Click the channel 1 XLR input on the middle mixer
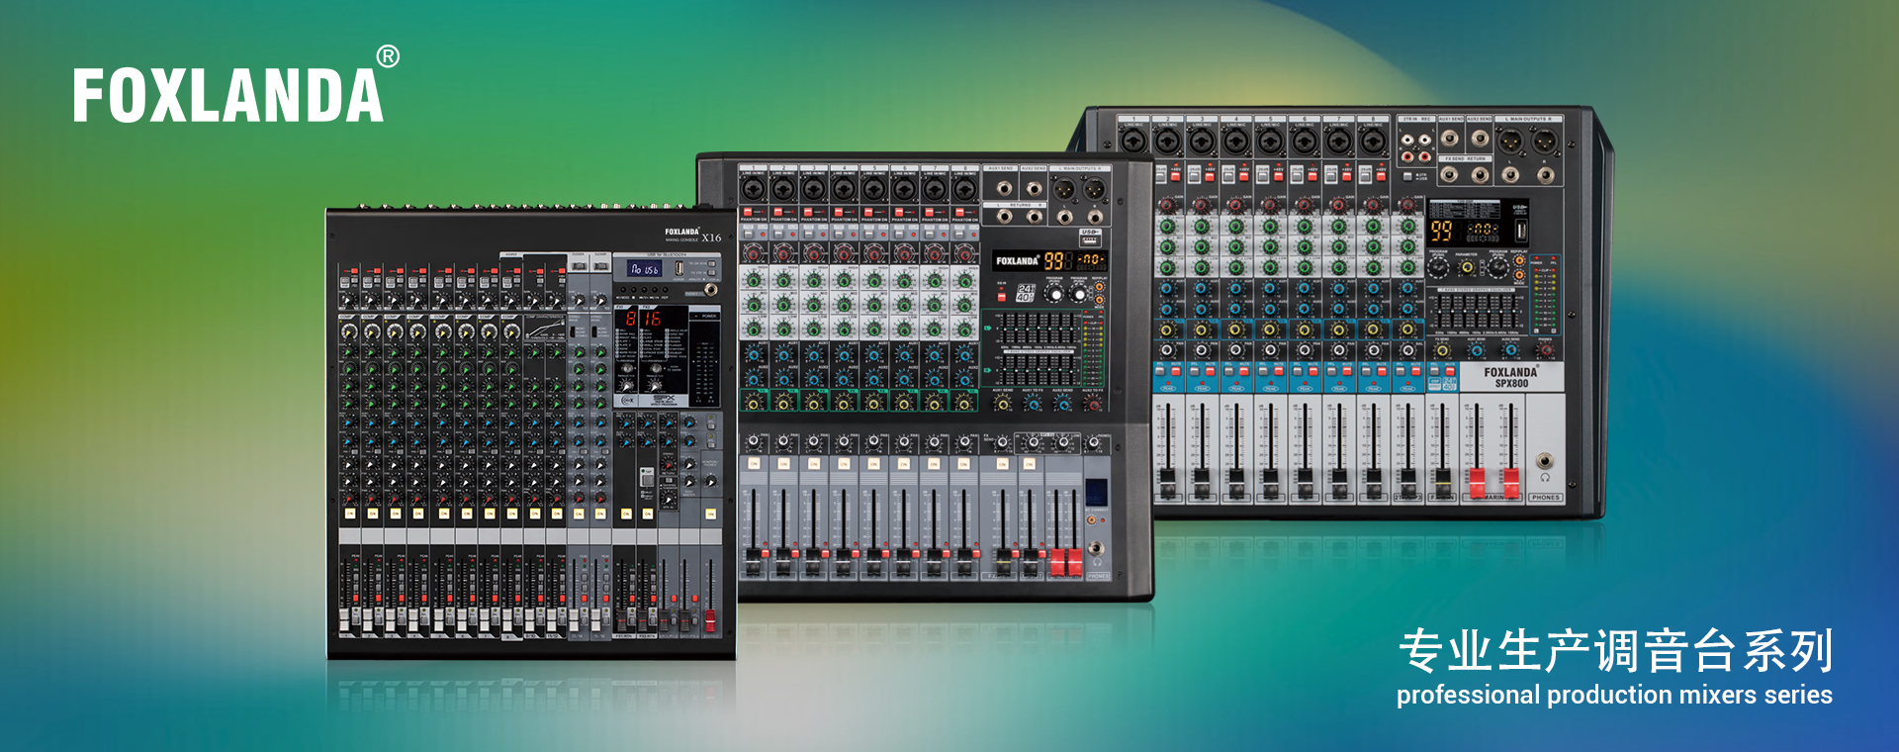This screenshot has width=1899, height=752. (x=753, y=188)
